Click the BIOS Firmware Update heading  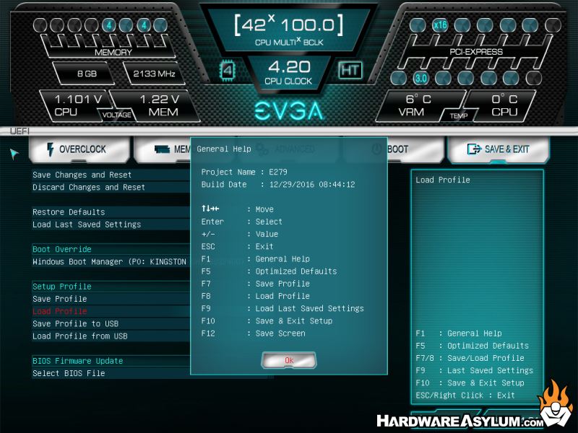[78, 361]
